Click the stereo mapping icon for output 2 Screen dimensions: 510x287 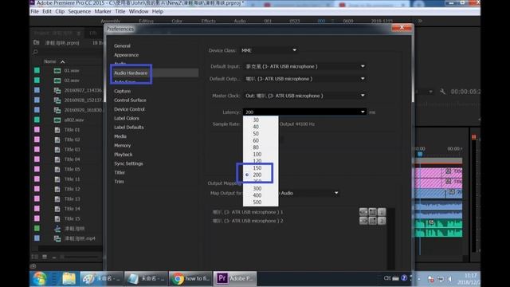click(x=372, y=221)
